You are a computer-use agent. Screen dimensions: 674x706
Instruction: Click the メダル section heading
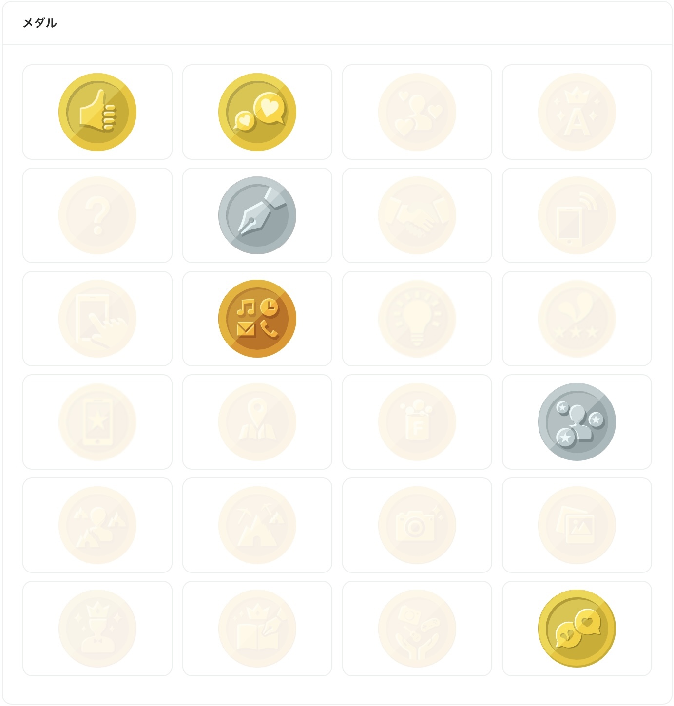[40, 23]
